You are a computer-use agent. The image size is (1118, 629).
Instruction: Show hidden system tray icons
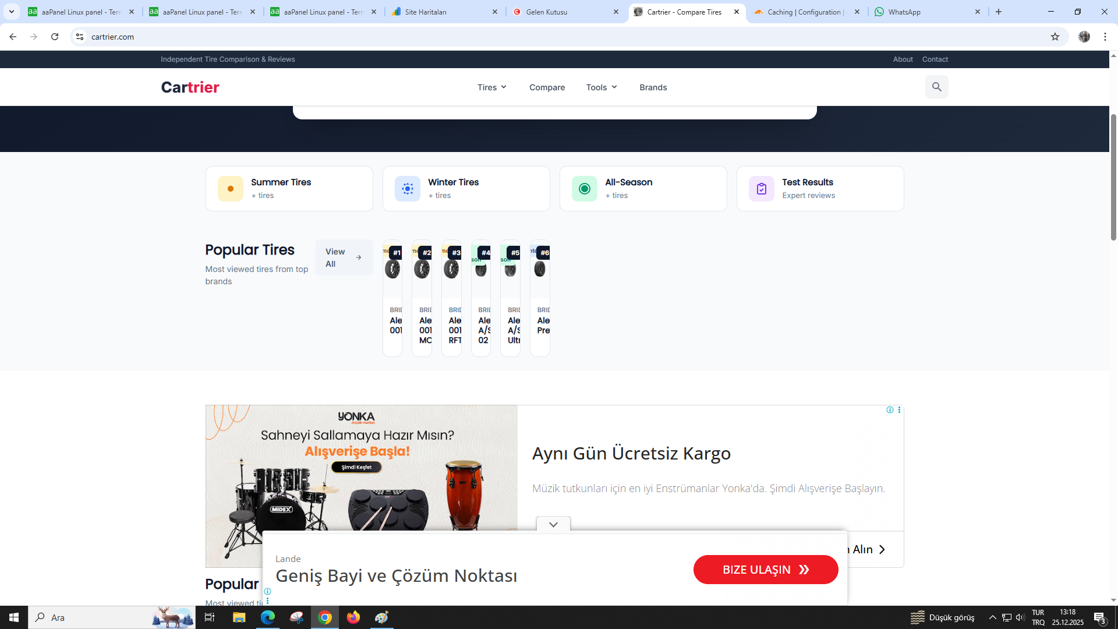pos(993,617)
